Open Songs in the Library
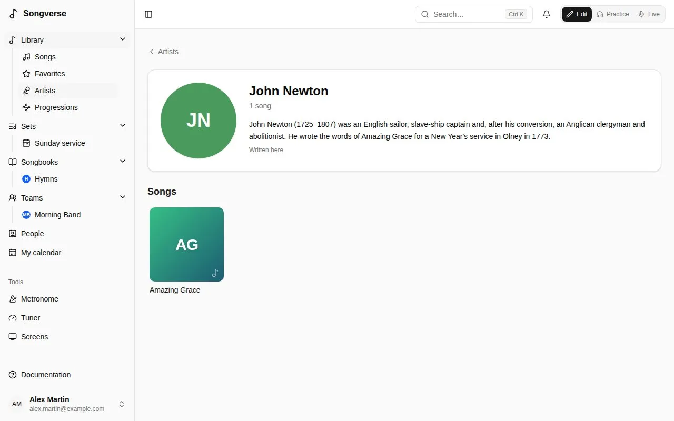This screenshot has height=421, width=674. pos(68,57)
